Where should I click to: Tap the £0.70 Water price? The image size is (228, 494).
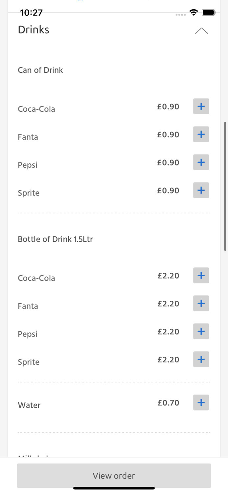point(168,402)
